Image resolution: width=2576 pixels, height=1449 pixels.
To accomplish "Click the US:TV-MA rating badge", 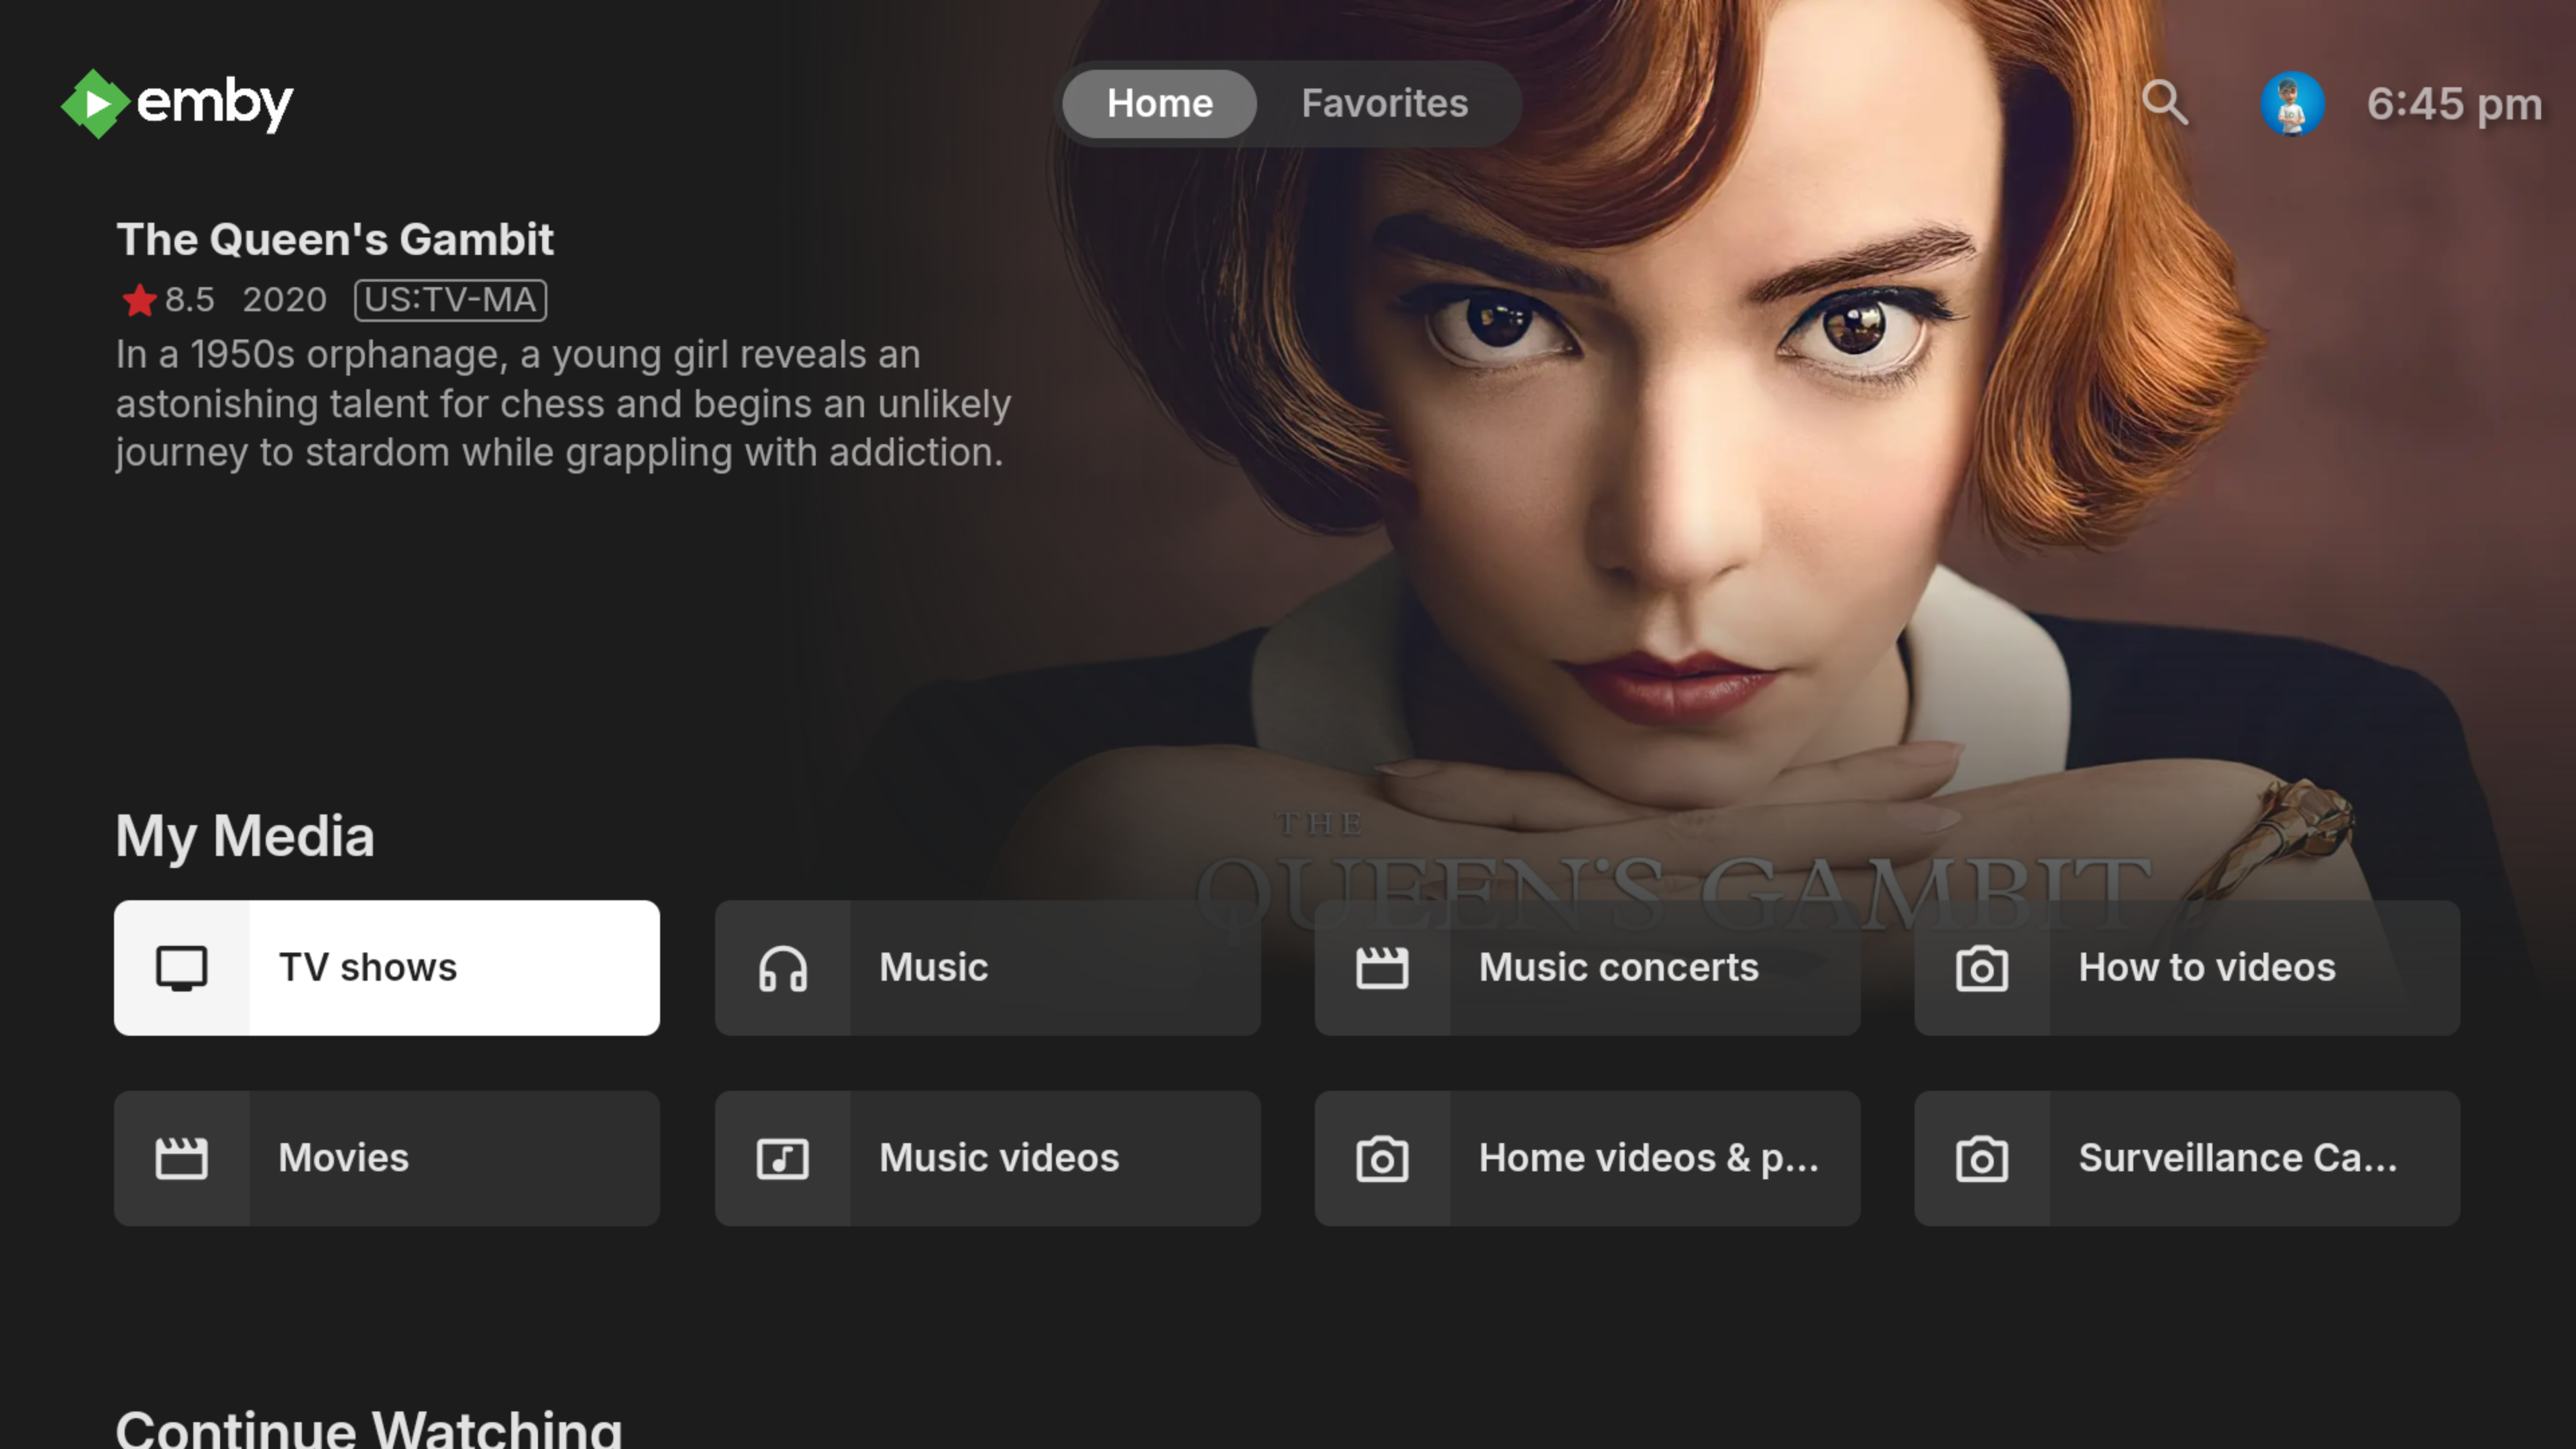I will pos(450,299).
